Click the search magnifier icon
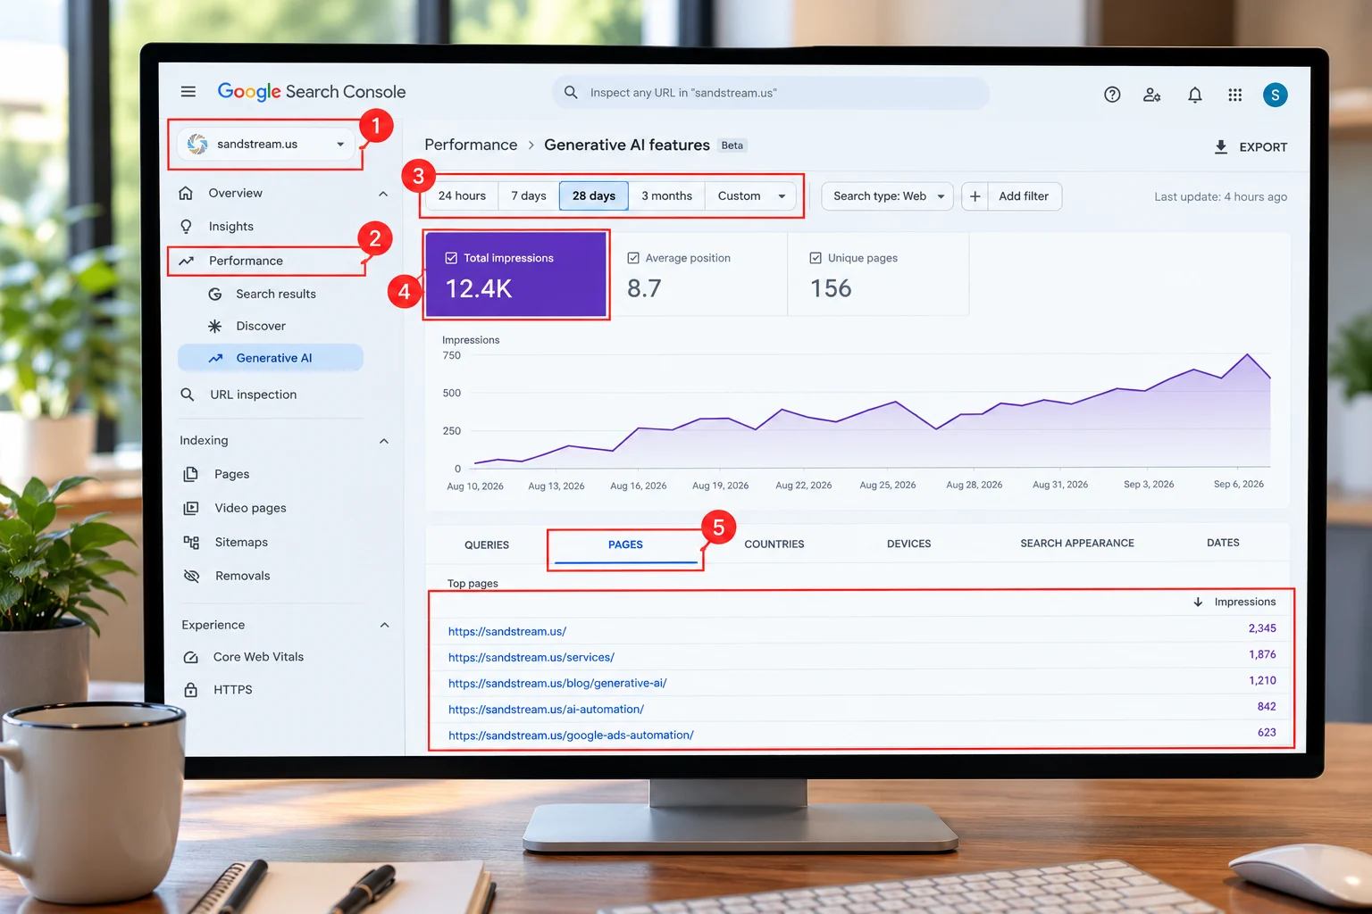Viewport: 1372px width, 914px height. pos(571,92)
